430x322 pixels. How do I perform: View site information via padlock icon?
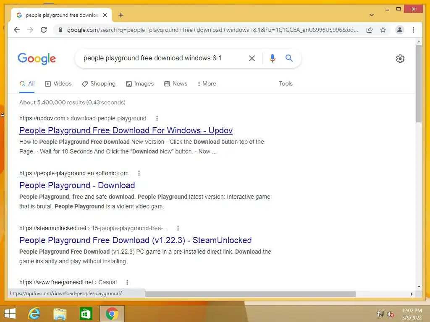[x=60, y=30]
